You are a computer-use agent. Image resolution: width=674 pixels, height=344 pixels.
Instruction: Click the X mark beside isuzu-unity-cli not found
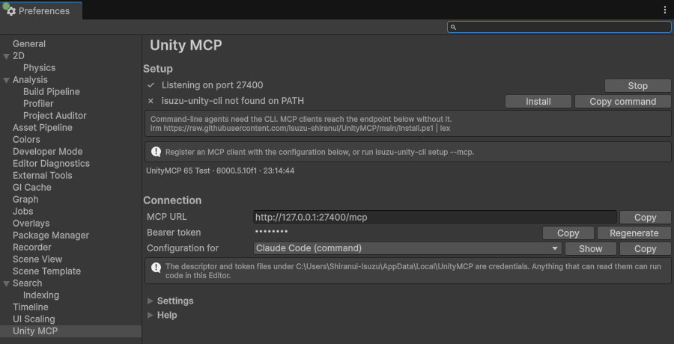151,101
